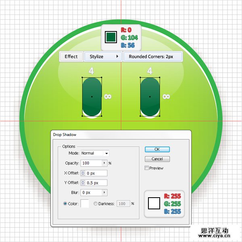Confirm Drop Shadow with OK

point(157,149)
